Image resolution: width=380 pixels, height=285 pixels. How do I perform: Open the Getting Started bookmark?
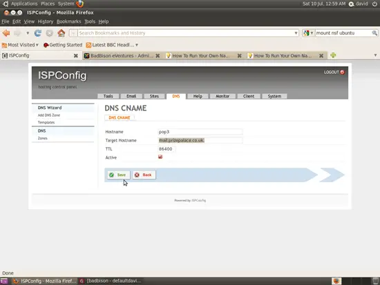point(63,45)
